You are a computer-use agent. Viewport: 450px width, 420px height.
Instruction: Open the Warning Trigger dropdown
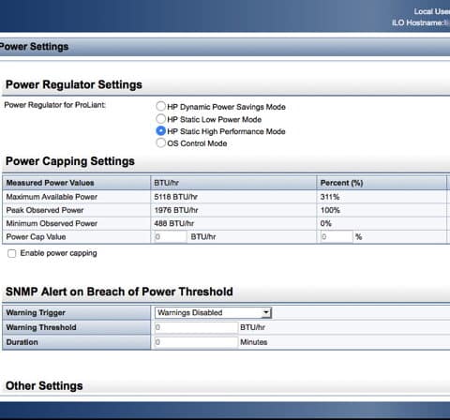click(213, 312)
